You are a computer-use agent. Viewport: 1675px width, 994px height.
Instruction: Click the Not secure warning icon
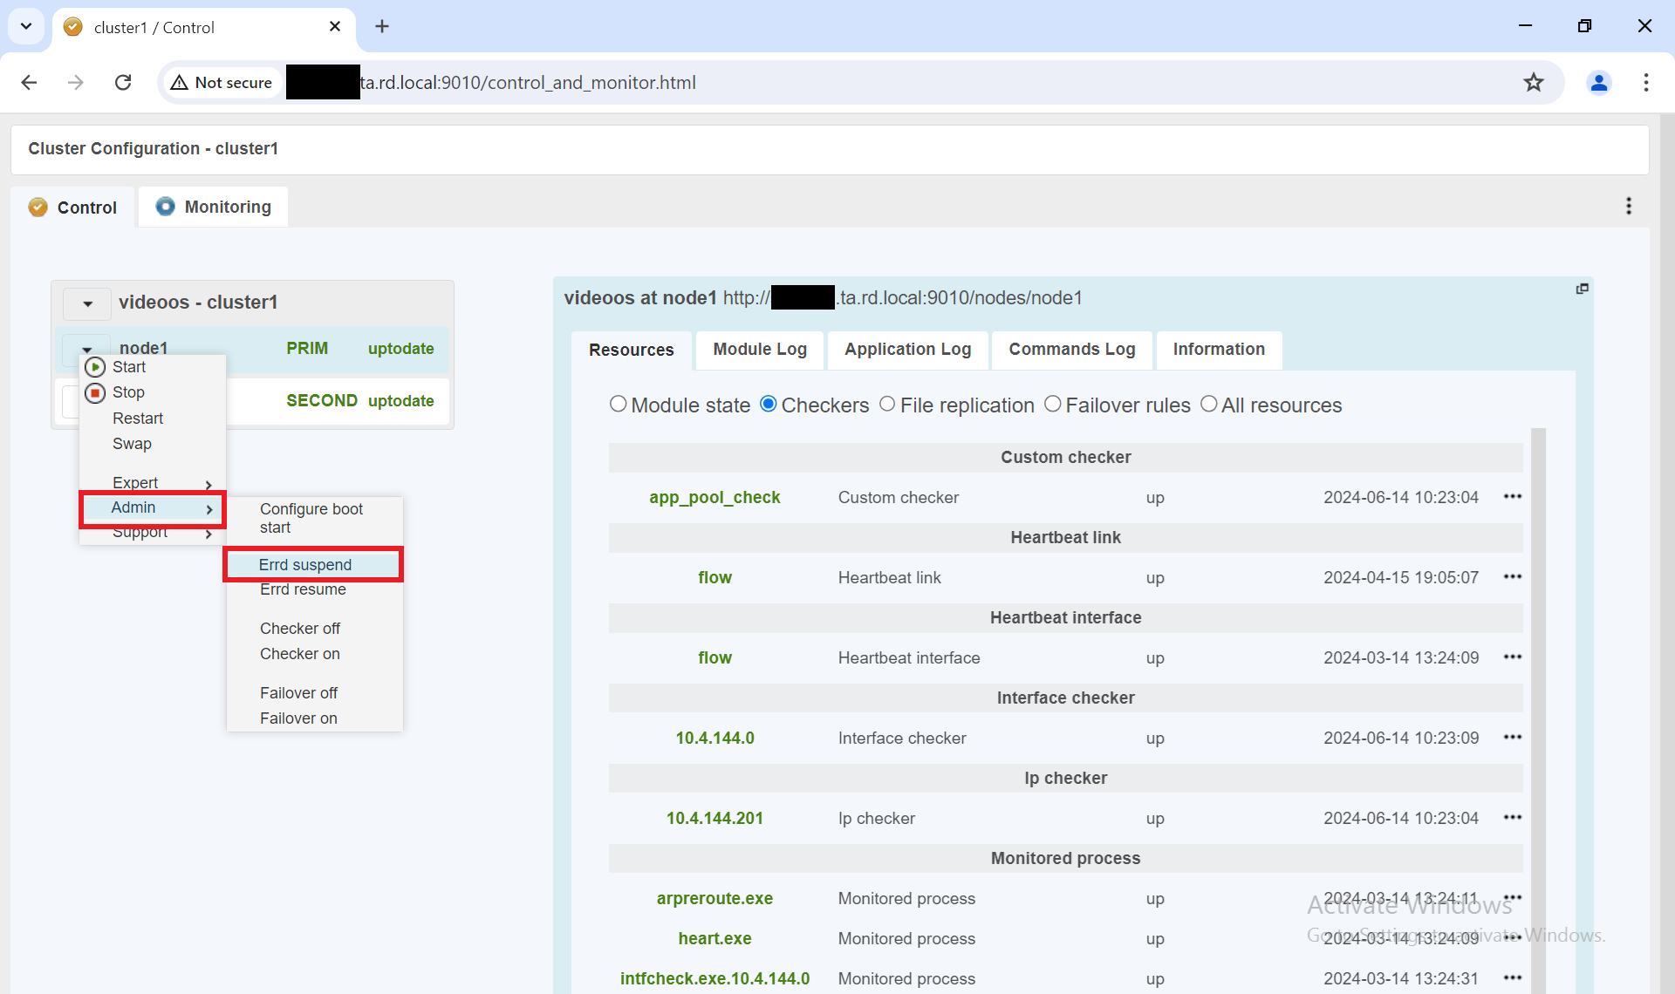tap(180, 82)
